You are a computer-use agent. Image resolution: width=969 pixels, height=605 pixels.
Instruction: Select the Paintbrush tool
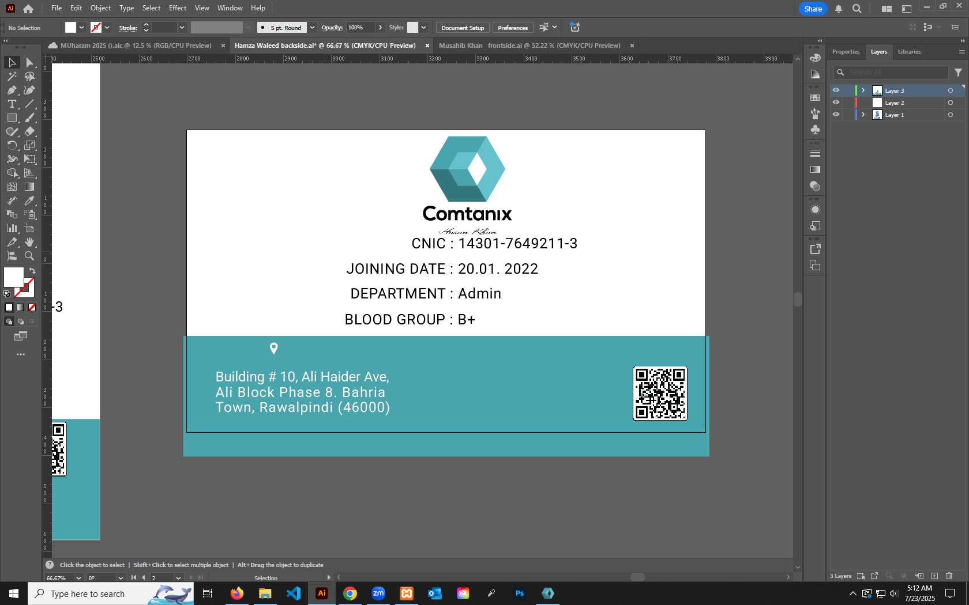[30, 118]
